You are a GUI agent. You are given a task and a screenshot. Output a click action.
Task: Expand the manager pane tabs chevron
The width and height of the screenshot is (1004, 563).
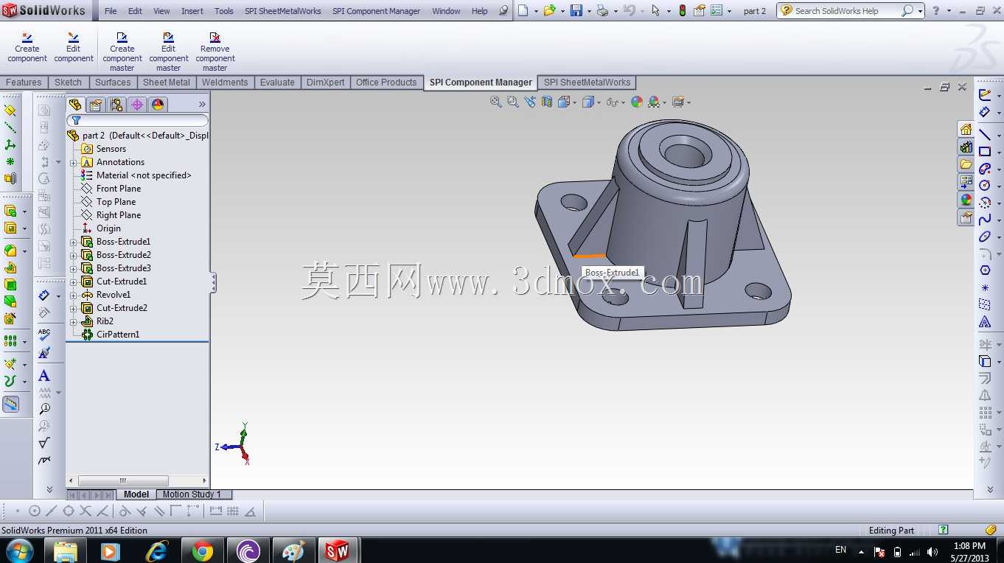pos(202,105)
